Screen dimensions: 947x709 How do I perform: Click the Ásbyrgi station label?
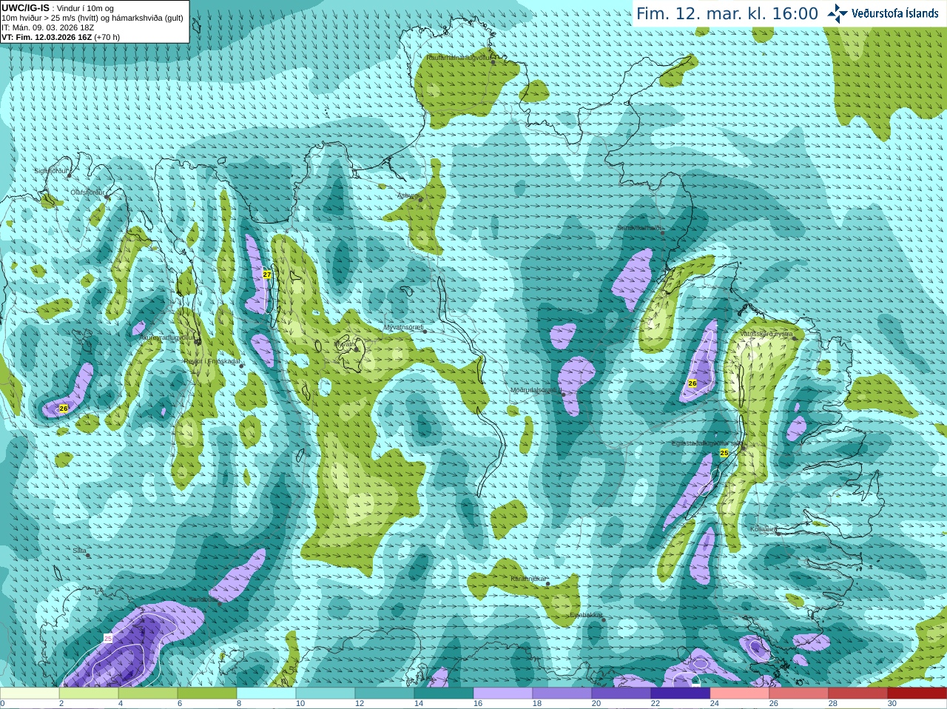pyautogui.click(x=408, y=195)
